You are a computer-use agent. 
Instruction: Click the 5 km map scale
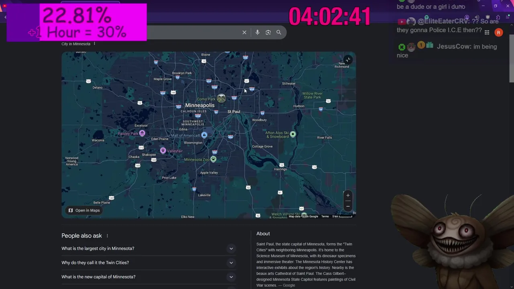coord(342,216)
